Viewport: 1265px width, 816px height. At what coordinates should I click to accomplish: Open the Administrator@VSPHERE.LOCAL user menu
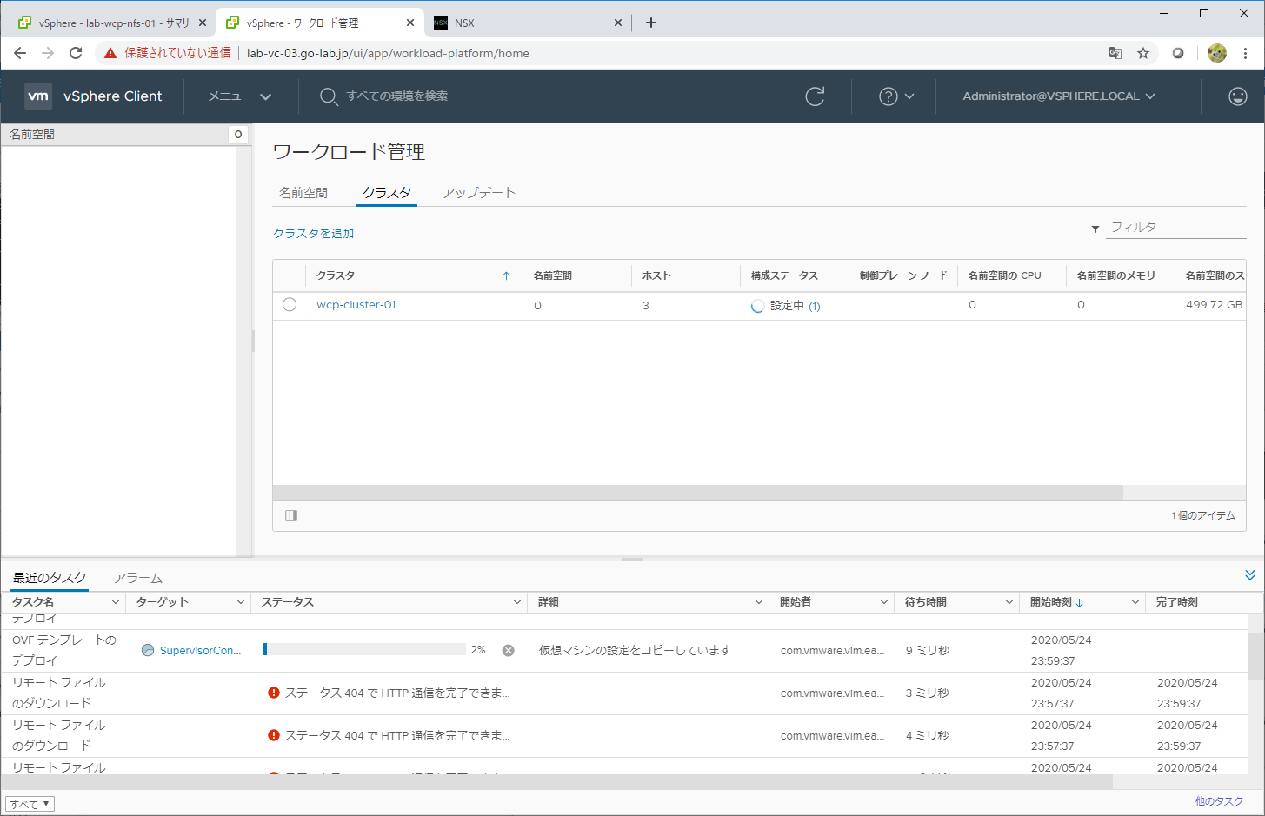pos(1059,96)
